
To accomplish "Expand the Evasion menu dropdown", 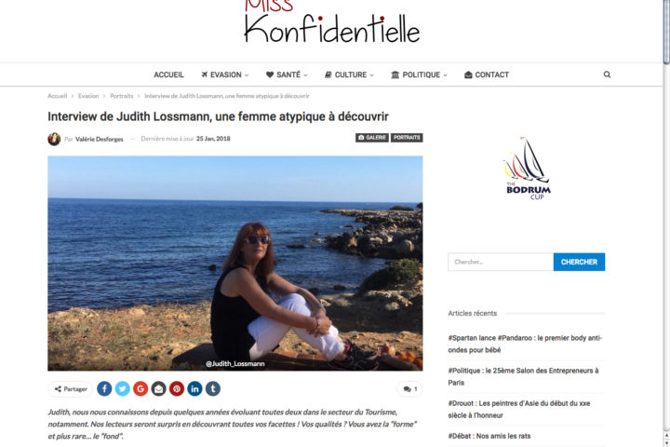I will pos(225,74).
